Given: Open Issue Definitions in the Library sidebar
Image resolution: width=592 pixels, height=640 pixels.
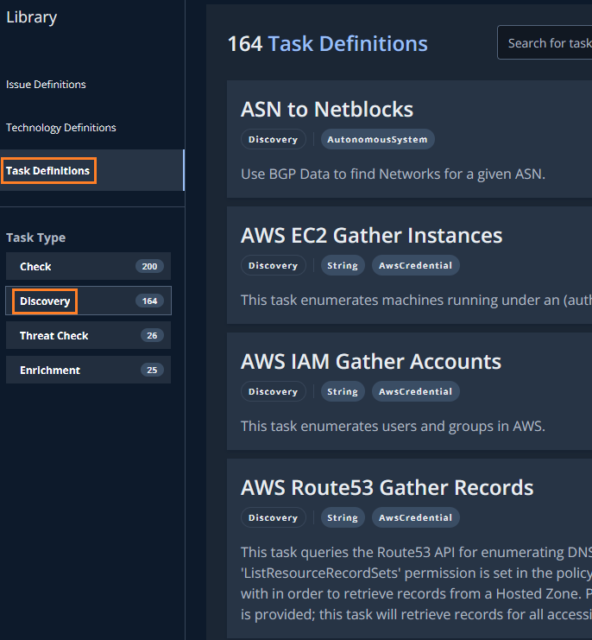Looking at the screenshot, I should click(46, 85).
